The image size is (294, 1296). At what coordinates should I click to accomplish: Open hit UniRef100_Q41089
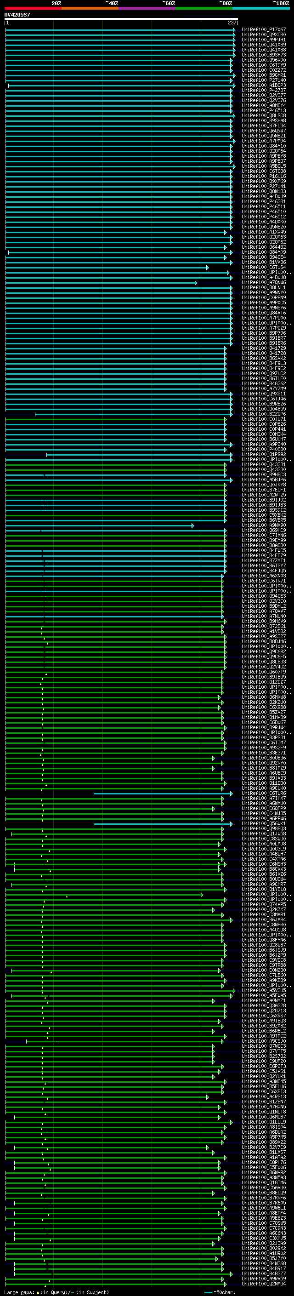[x=263, y=45]
